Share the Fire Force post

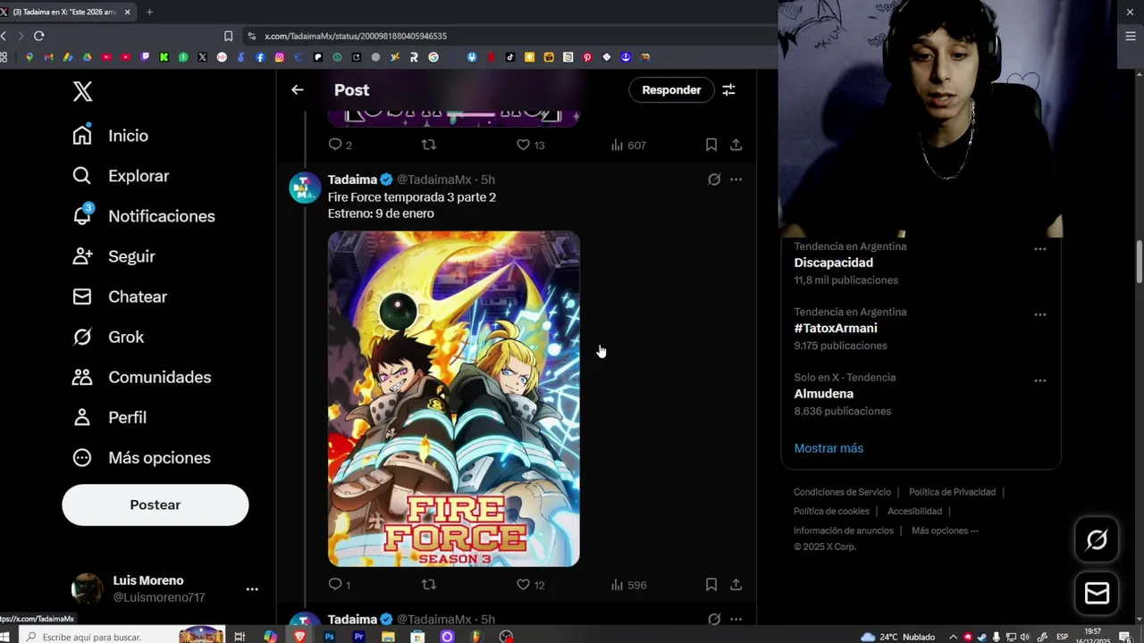tap(736, 585)
